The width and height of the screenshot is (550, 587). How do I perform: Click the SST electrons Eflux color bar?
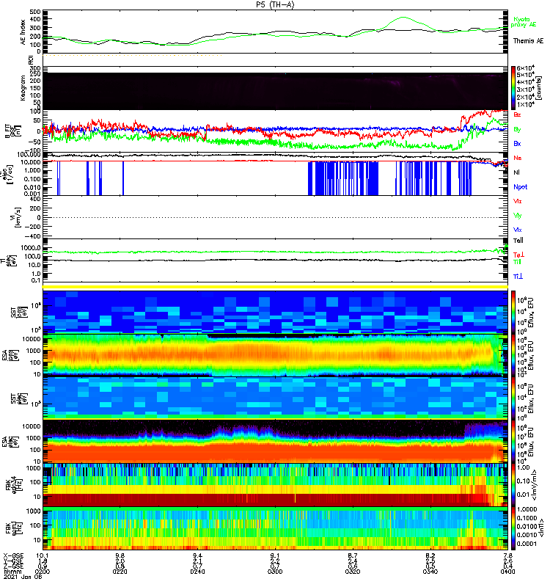pyautogui.click(x=513, y=398)
